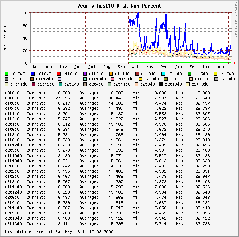The image size is (239, 237).
Task: Click the 40 tick on the y-axis
Action: [25, 38]
